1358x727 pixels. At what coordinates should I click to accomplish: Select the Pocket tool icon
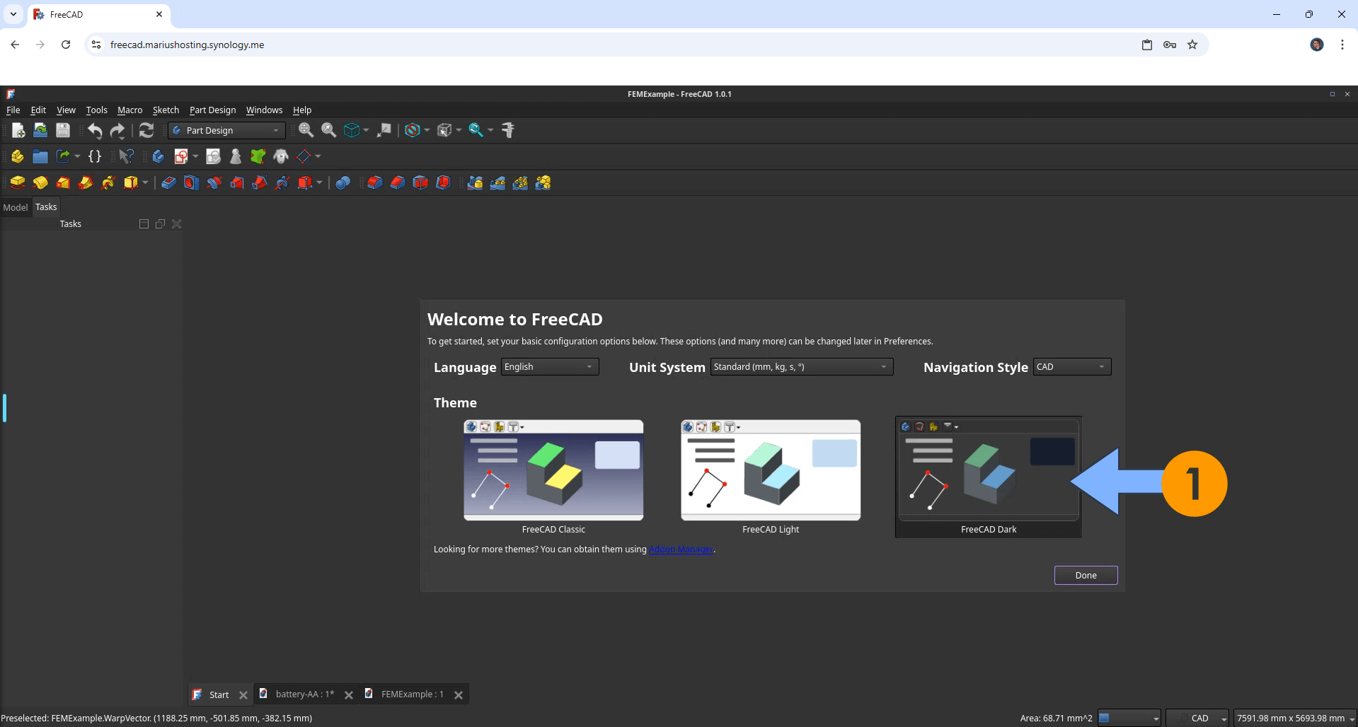click(x=168, y=183)
